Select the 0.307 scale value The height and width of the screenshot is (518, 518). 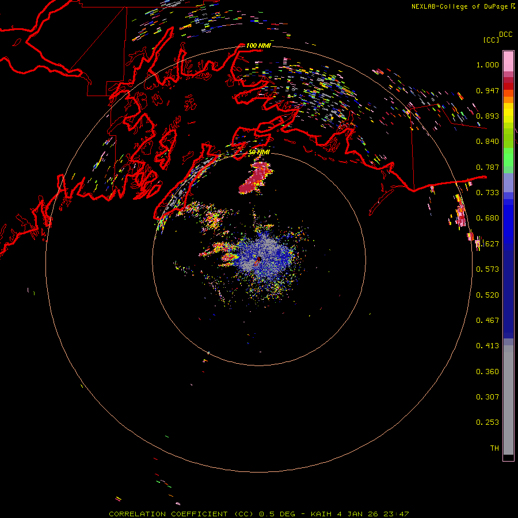(x=487, y=397)
